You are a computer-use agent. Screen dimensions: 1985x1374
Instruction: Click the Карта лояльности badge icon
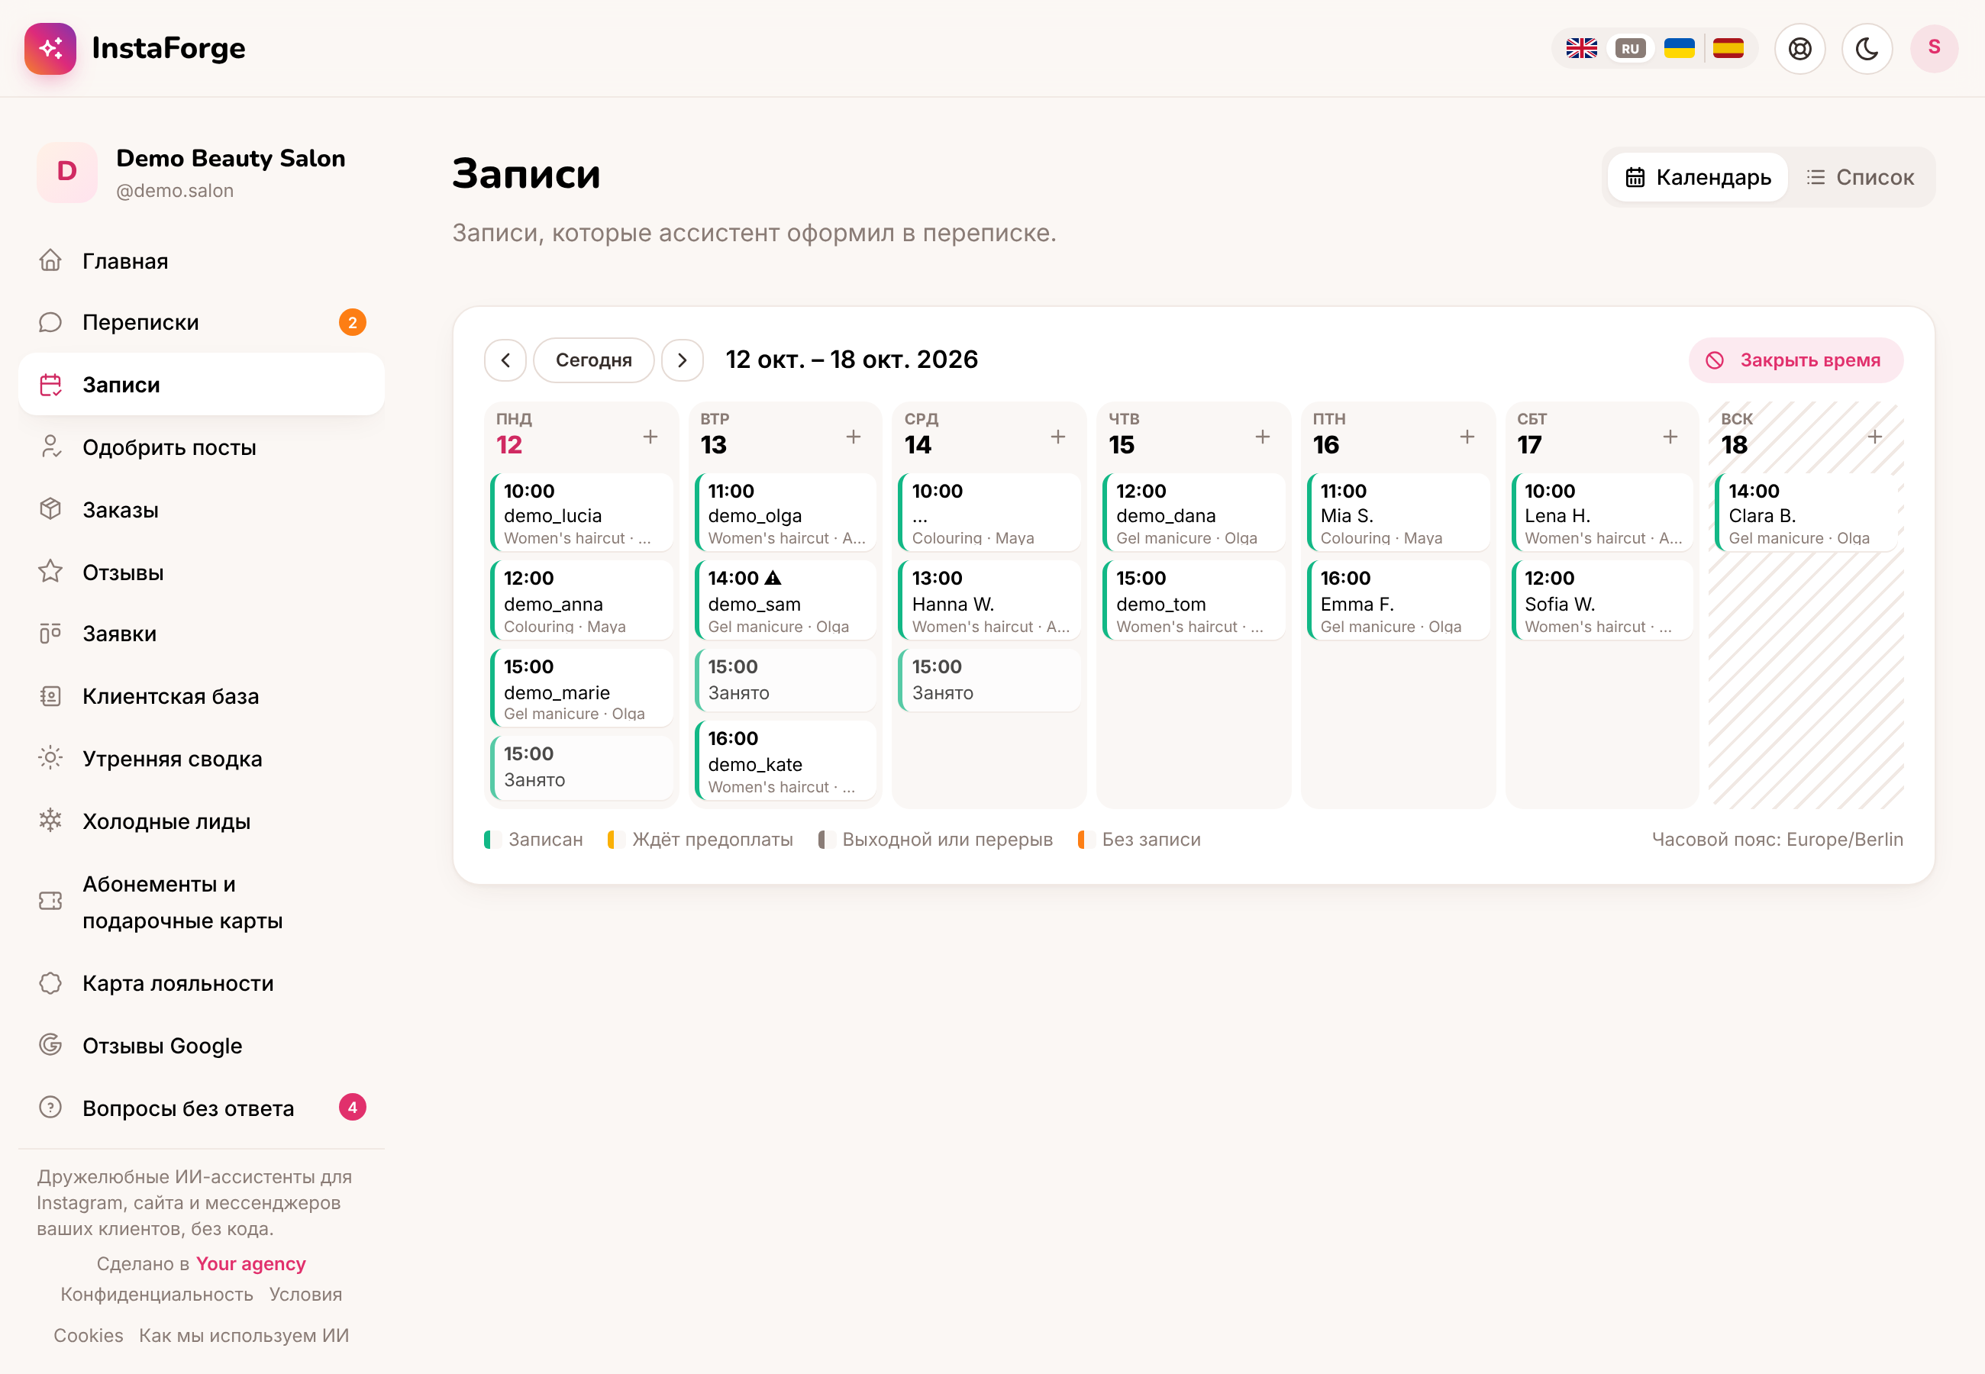click(51, 983)
